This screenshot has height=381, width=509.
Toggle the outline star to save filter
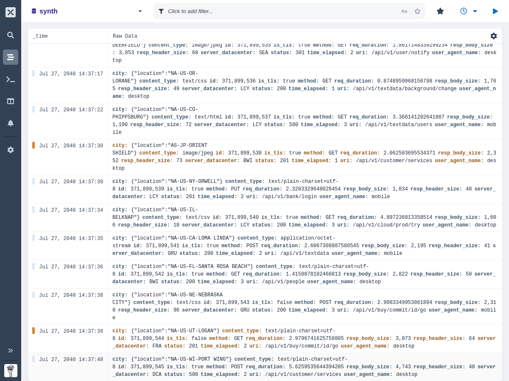click(417, 11)
